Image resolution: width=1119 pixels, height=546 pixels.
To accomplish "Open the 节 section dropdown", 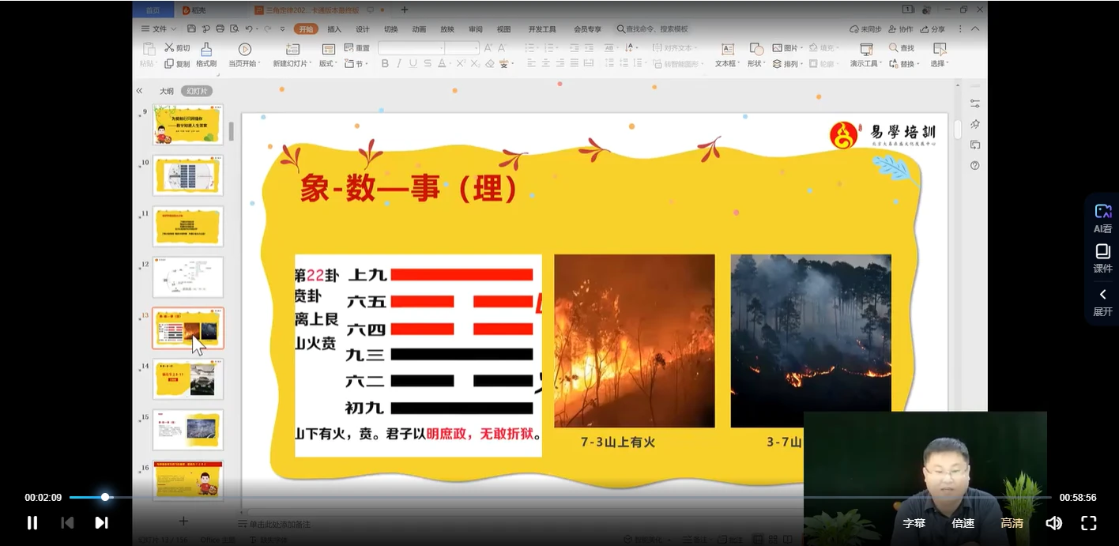I will (356, 64).
